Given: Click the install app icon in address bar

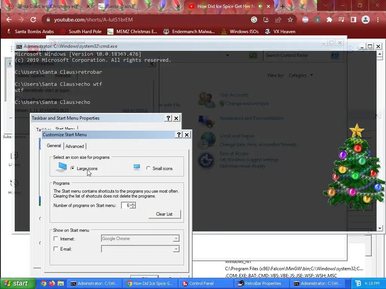Looking at the screenshot, I should pyautogui.click(x=266, y=20).
